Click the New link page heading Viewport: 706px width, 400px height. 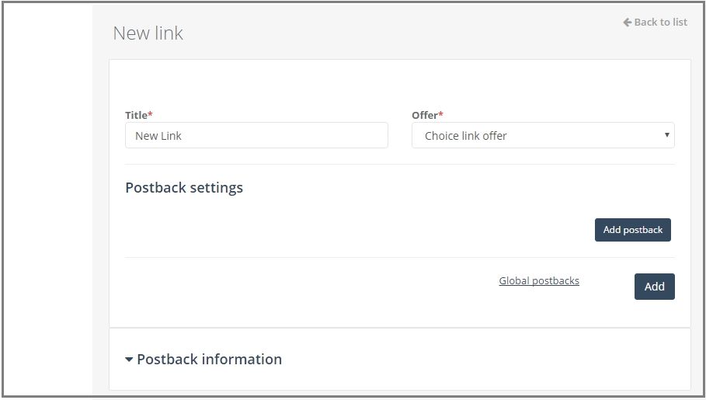pyautogui.click(x=148, y=33)
